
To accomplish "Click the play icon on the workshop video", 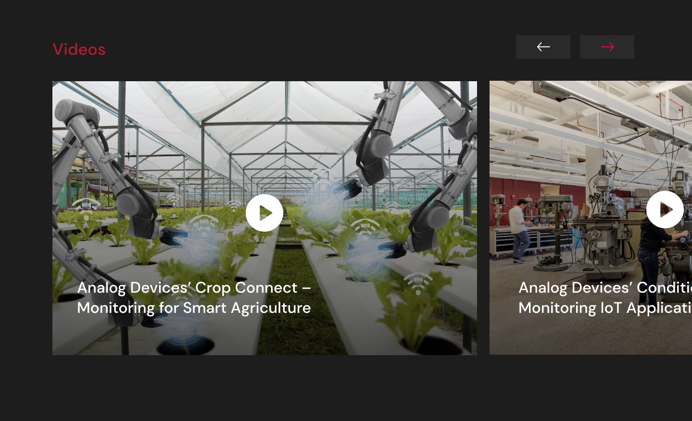I will click(665, 210).
